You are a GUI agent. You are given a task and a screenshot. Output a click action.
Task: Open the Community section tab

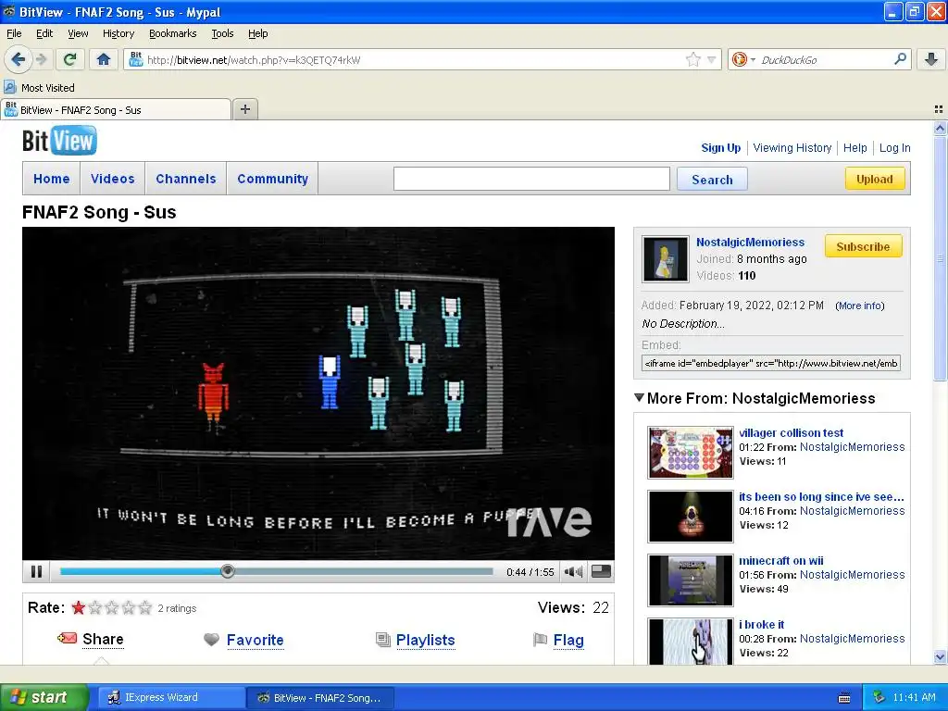(273, 179)
